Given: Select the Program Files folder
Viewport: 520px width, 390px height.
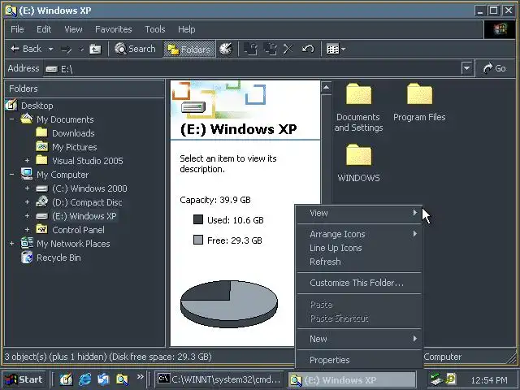Looking at the screenshot, I should pos(419,102).
